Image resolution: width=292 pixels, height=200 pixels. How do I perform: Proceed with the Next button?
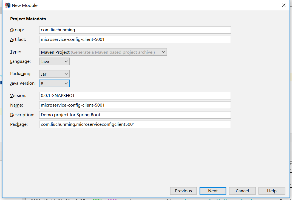pos(213,191)
